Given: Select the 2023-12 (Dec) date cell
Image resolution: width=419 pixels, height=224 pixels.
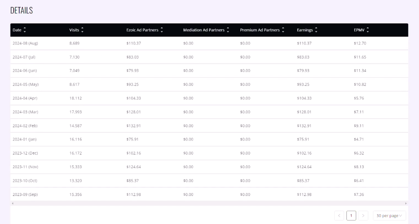Looking at the screenshot, I should pyautogui.click(x=25, y=153).
